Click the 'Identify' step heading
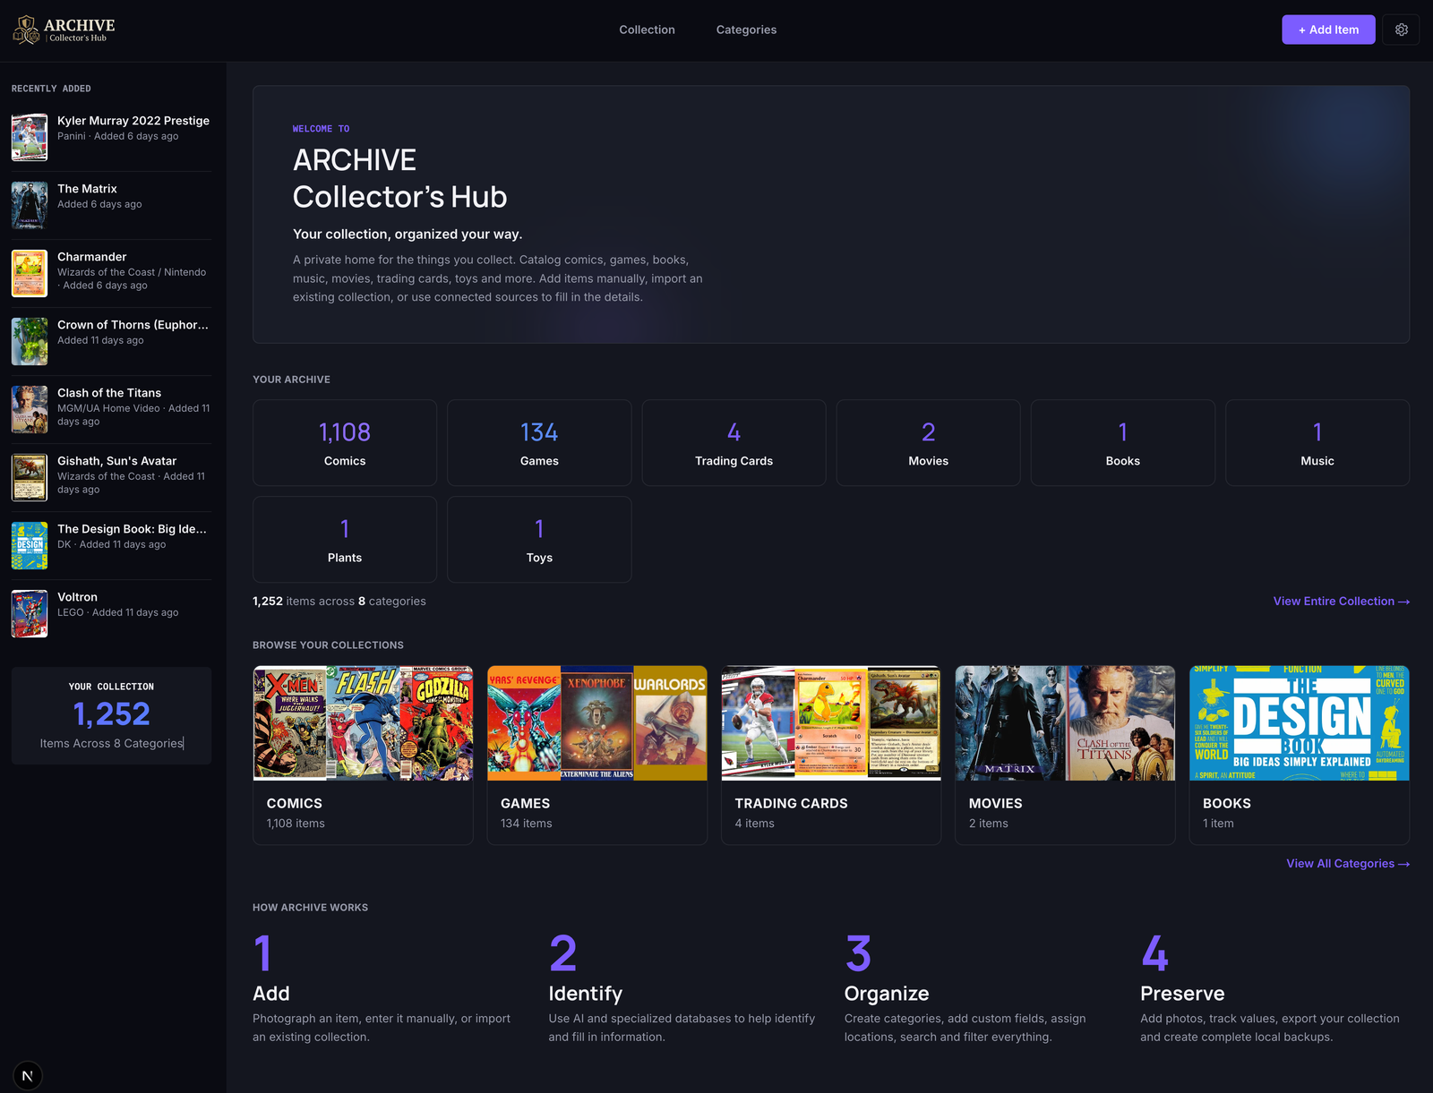Image resolution: width=1433 pixels, height=1093 pixels. tap(585, 994)
